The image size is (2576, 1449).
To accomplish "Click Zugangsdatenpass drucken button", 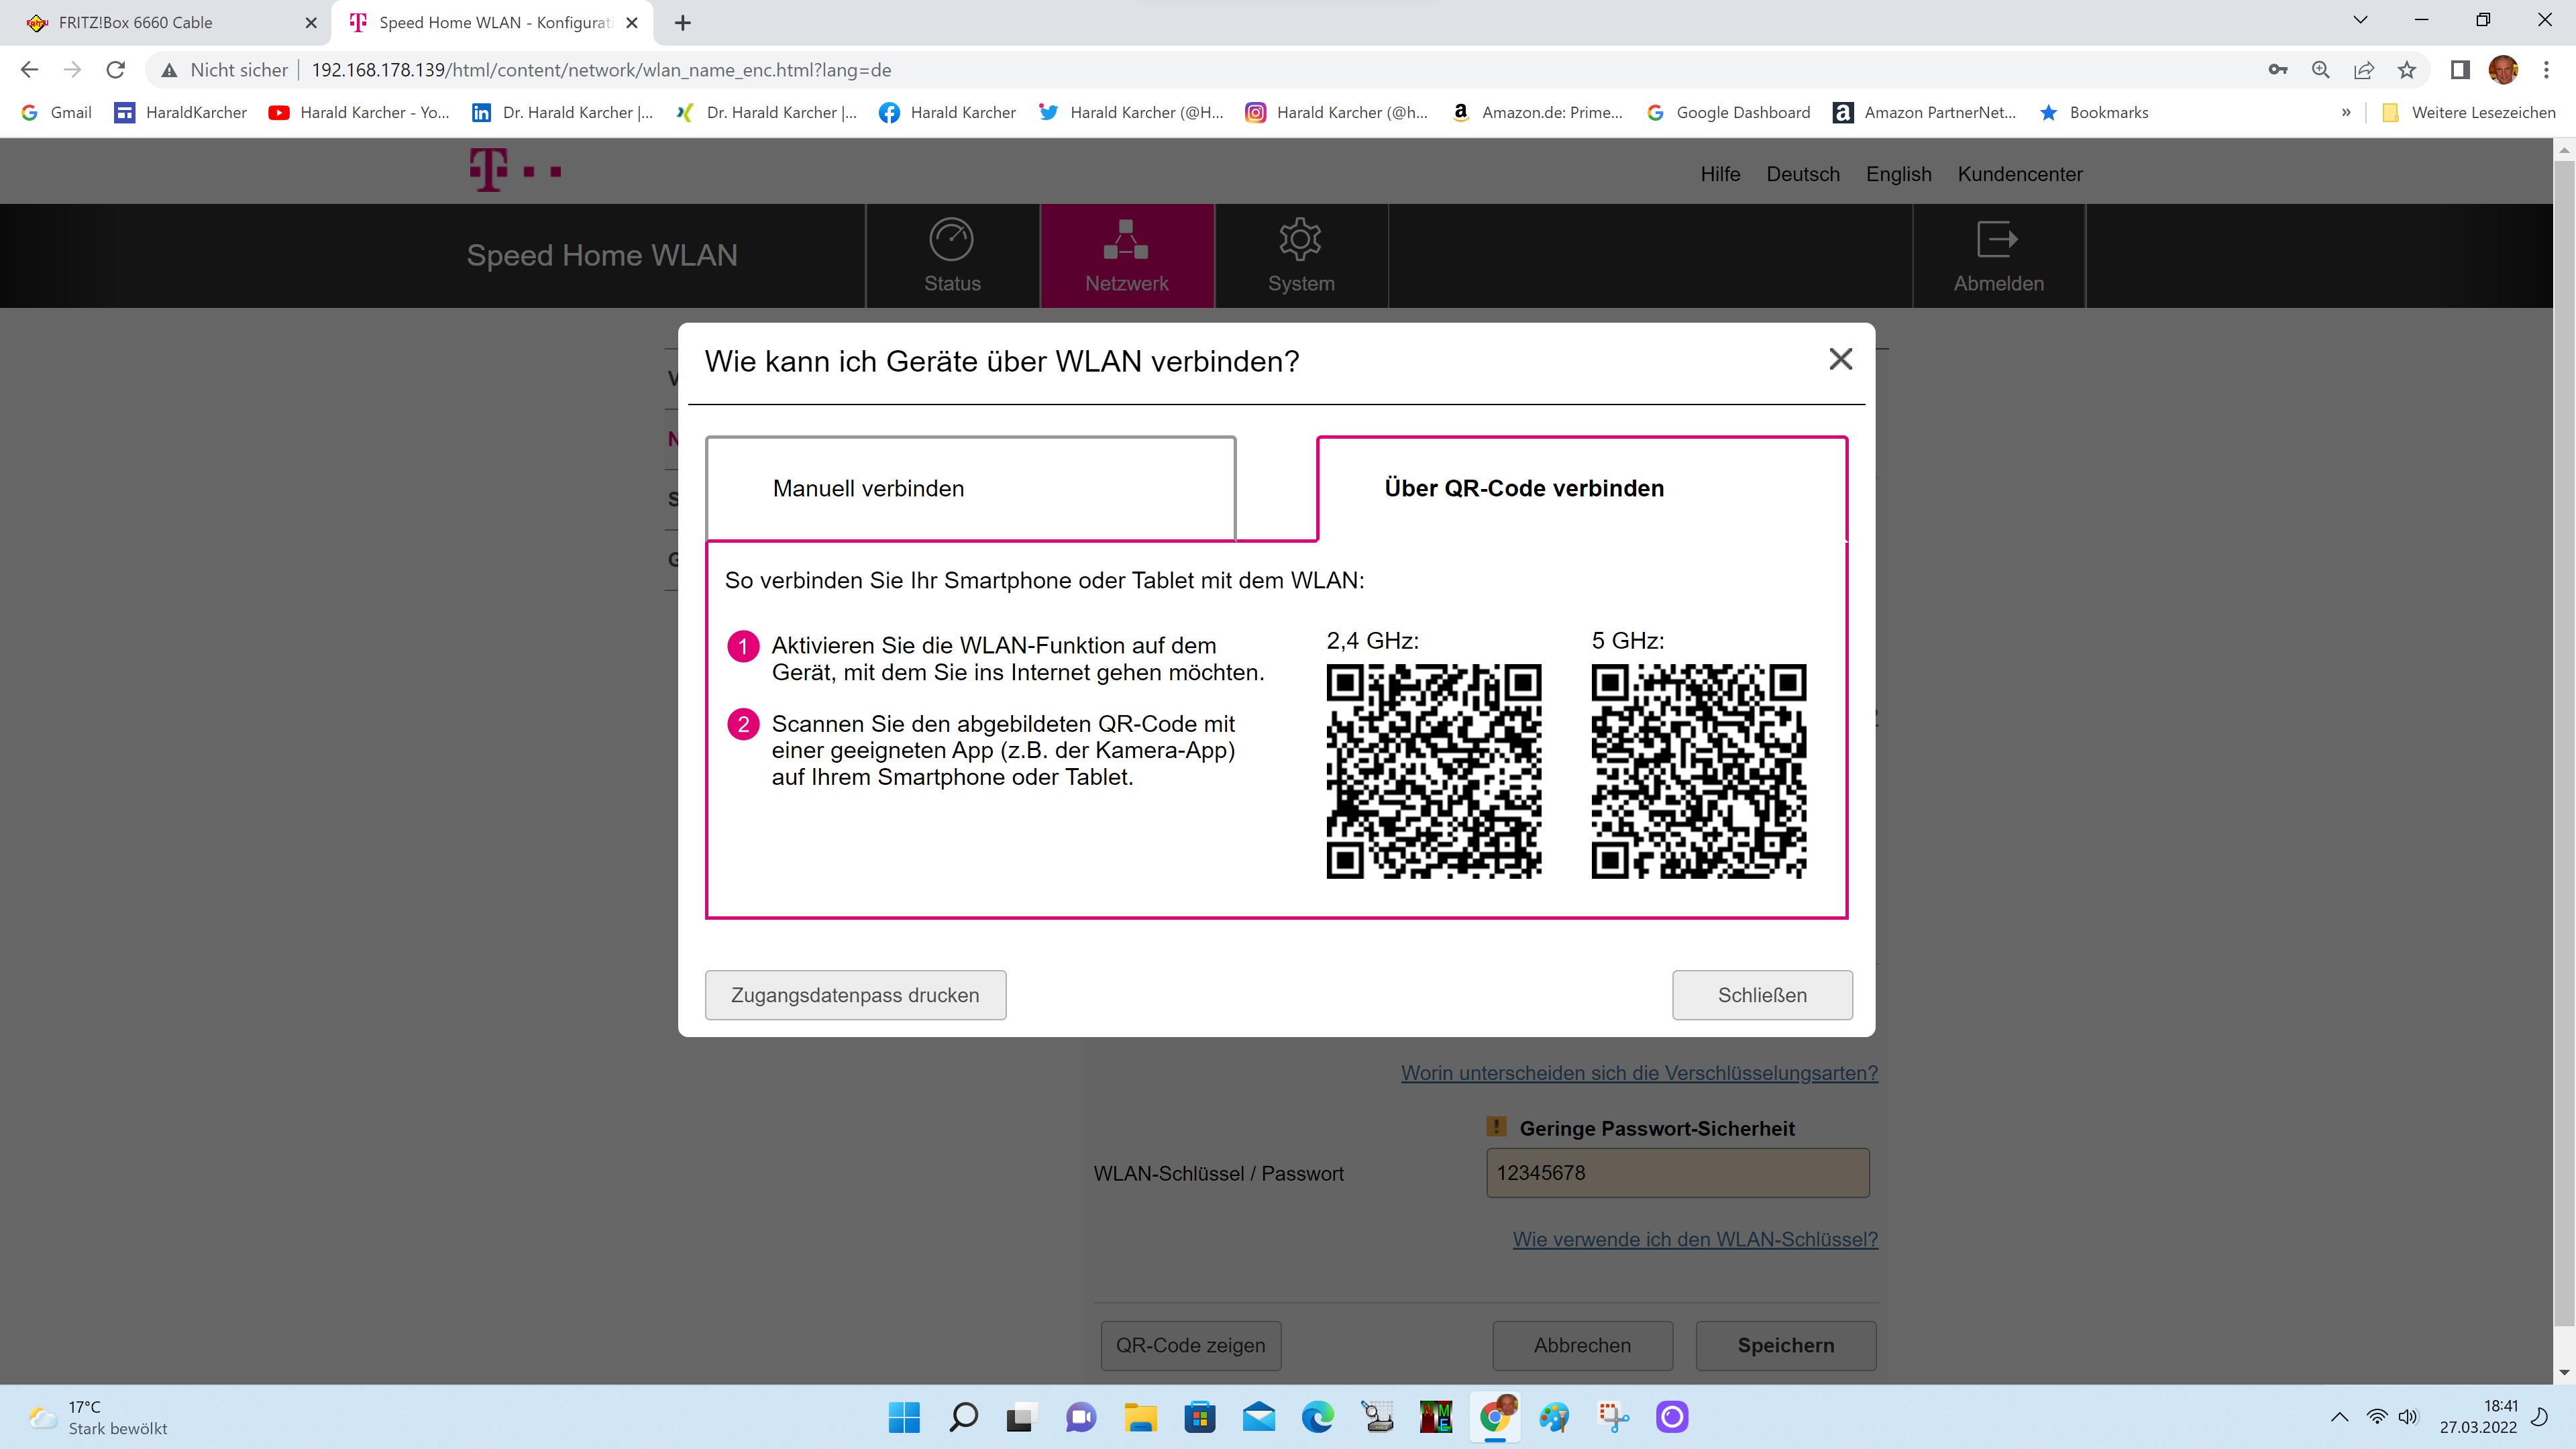I will (854, 995).
